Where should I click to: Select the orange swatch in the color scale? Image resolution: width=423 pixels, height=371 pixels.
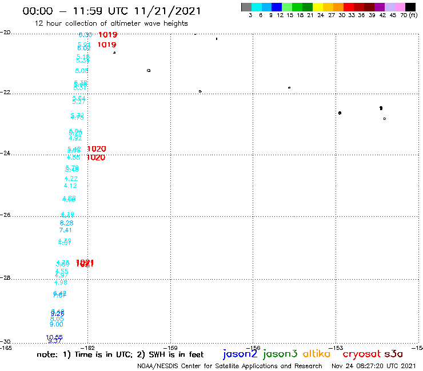[x=338, y=7]
